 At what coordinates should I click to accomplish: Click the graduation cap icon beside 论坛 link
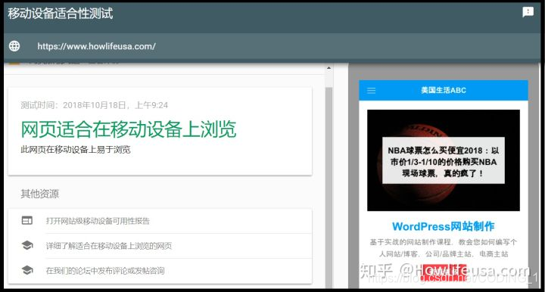tap(27, 270)
